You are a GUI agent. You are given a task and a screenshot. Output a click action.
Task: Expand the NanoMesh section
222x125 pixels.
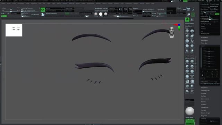(x=204, y=40)
